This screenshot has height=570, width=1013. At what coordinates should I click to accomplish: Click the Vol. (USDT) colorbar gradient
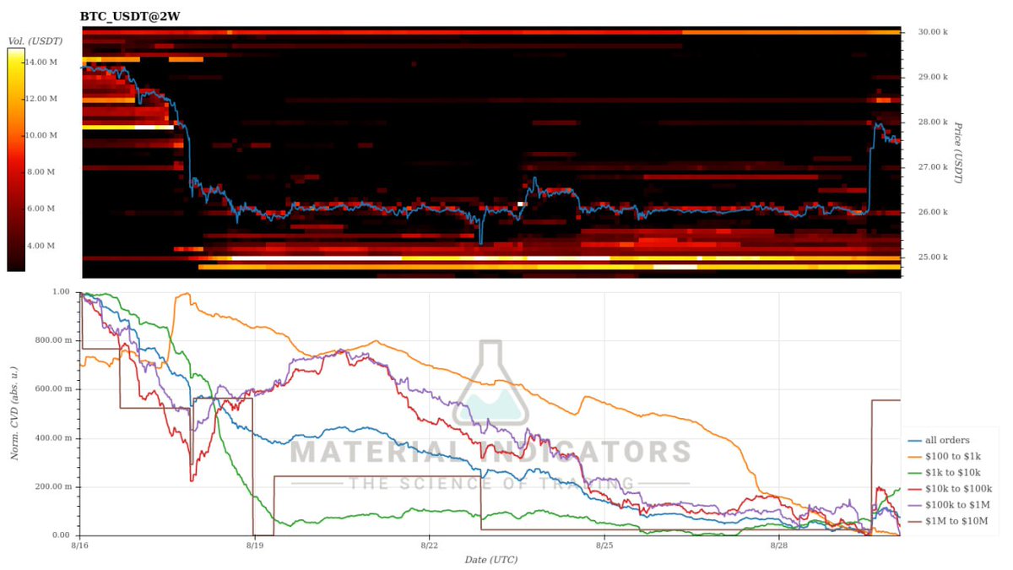(16, 160)
